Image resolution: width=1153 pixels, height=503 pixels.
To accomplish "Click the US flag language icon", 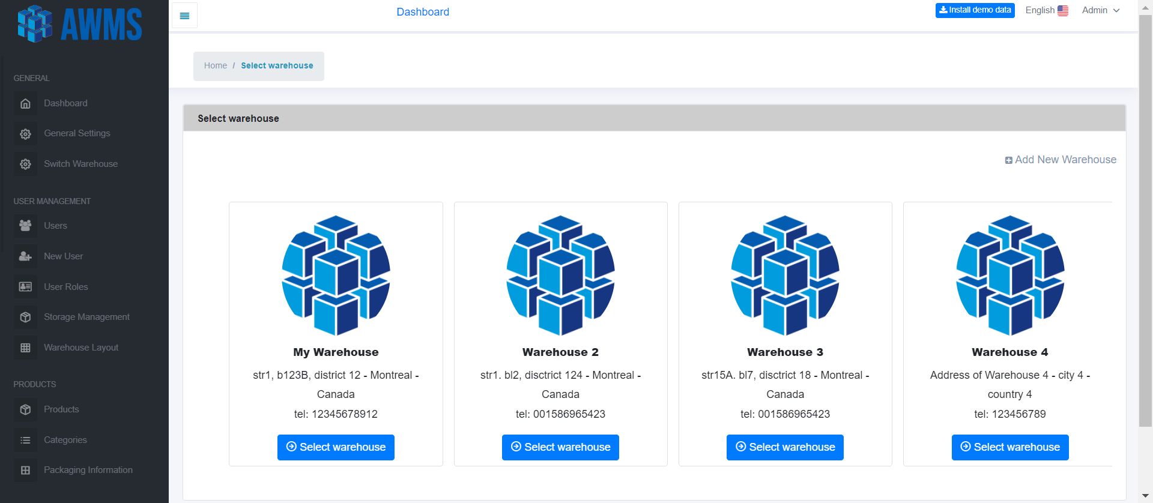I will 1063,10.
